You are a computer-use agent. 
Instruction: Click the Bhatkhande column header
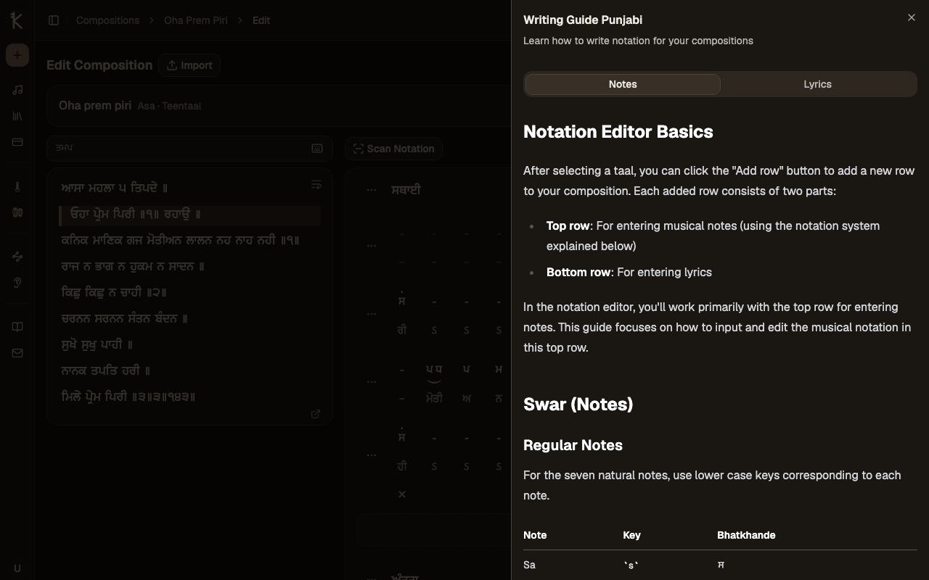746,535
